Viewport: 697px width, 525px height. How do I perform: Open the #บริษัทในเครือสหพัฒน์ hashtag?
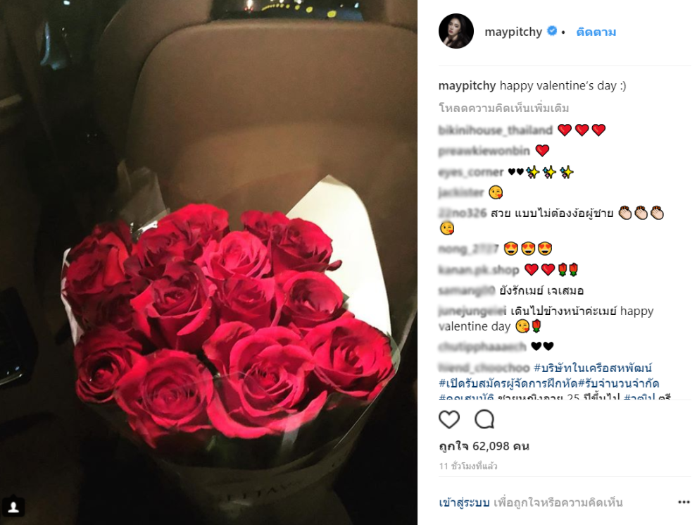pyautogui.click(x=593, y=368)
